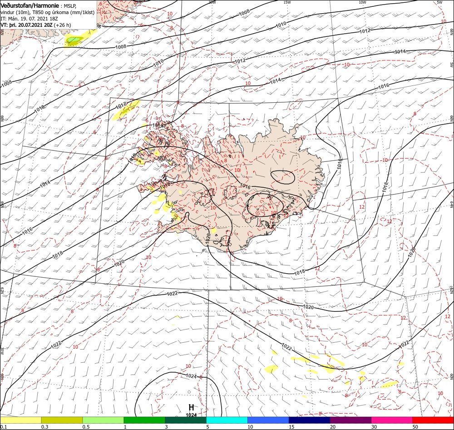Select the navy 15 mm legend swatch
The image size is (454, 430).
coord(310,420)
